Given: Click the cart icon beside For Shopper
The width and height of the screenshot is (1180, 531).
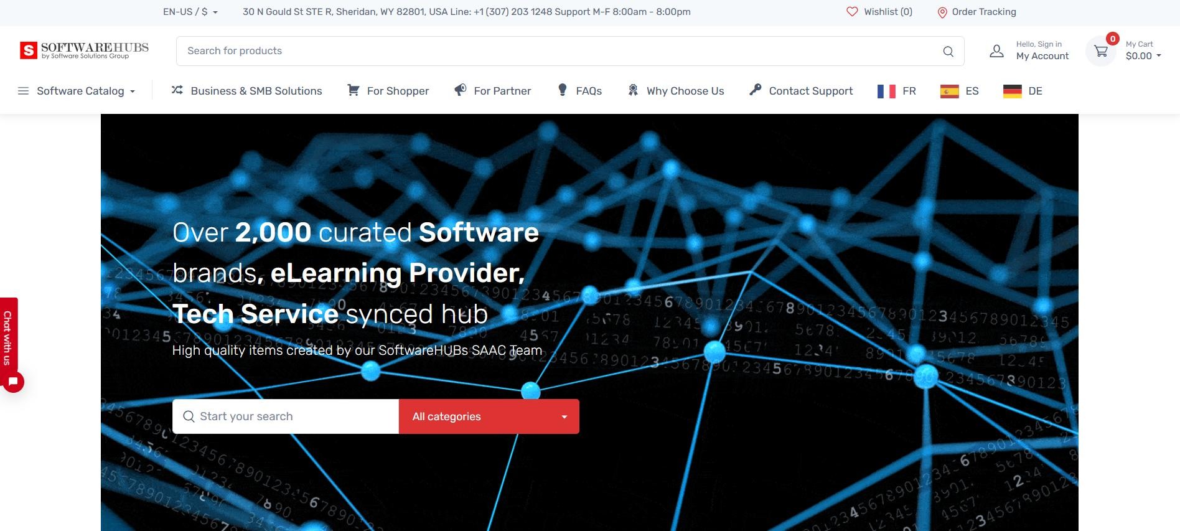Looking at the screenshot, I should [353, 90].
